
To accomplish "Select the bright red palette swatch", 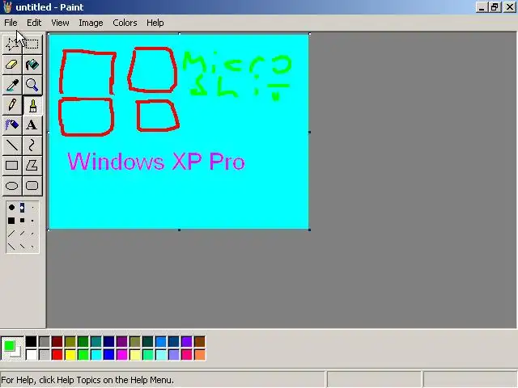I will pyautogui.click(x=57, y=355).
